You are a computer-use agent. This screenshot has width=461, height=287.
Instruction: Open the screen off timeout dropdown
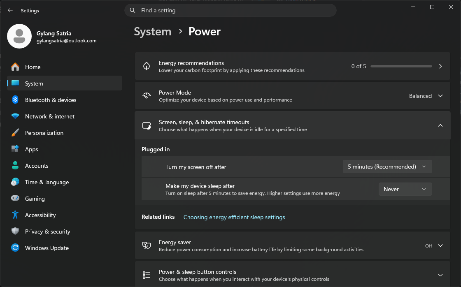coord(387,167)
